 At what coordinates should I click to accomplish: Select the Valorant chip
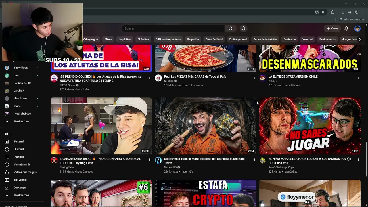pyautogui.click(x=307, y=39)
